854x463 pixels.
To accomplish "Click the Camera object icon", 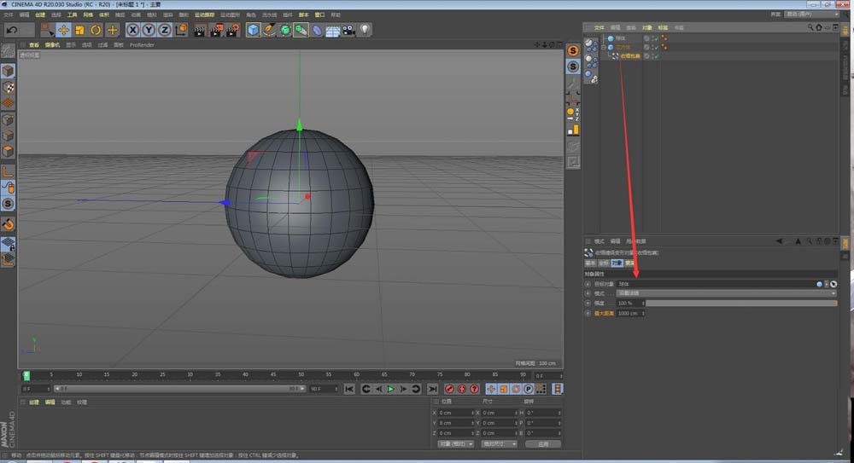I will [x=348, y=30].
